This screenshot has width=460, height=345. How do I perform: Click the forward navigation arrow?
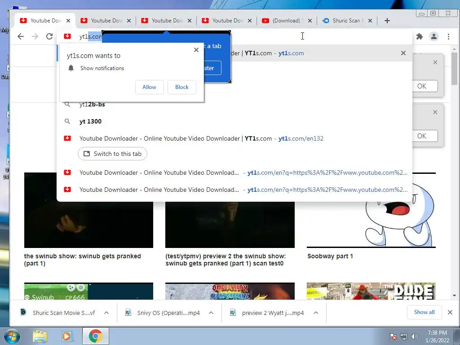(35, 36)
